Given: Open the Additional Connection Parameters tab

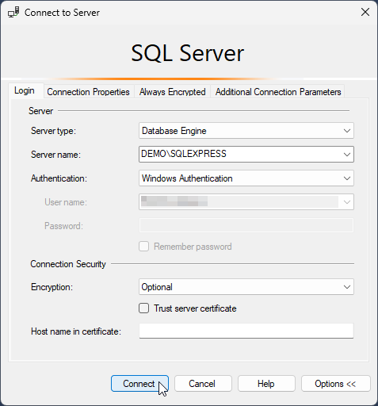Looking at the screenshot, I should [x=278, y=92].
